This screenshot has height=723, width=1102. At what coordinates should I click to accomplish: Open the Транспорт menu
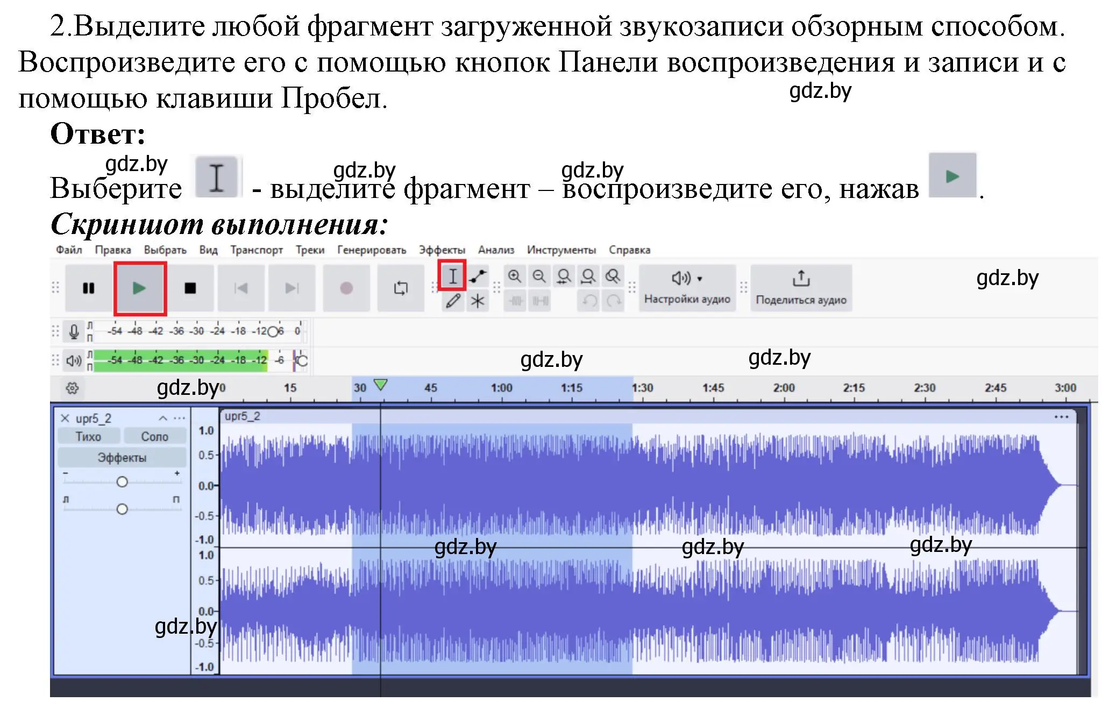click(x=257, y=250)
